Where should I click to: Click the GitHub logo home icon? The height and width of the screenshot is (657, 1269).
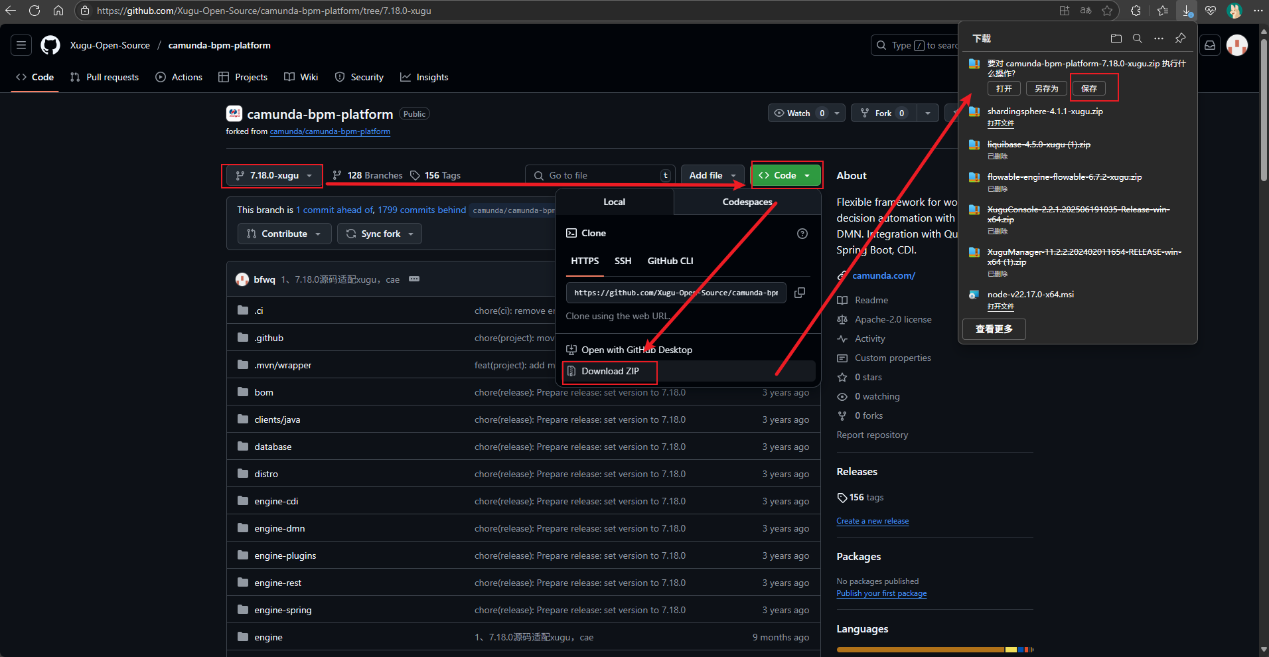(50, 45)
